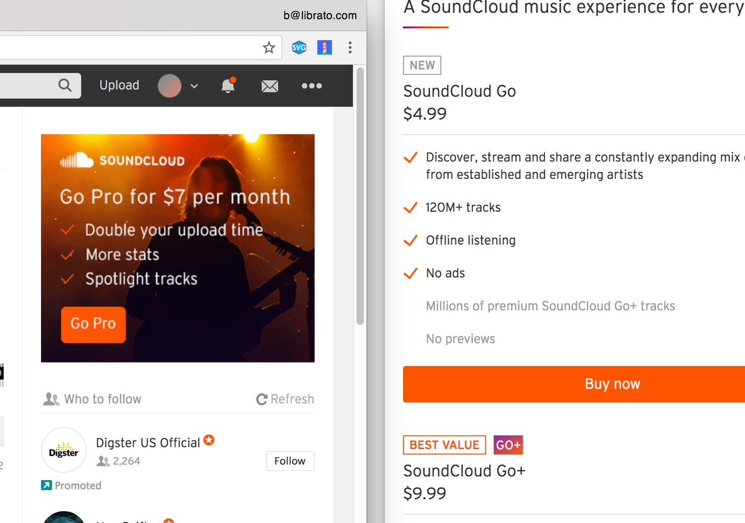
Task: Click the SoundCloud logo in the ad
Action: point(122,161)
